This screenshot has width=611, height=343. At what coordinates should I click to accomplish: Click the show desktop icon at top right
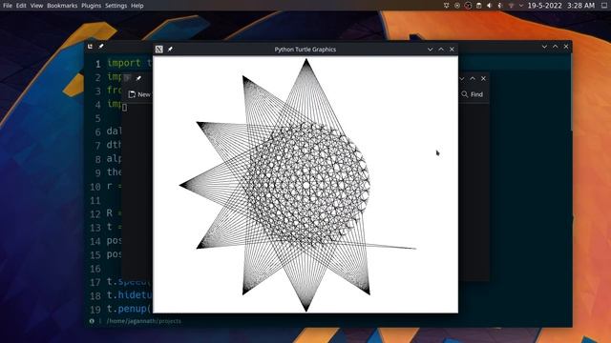coord(604,6)
